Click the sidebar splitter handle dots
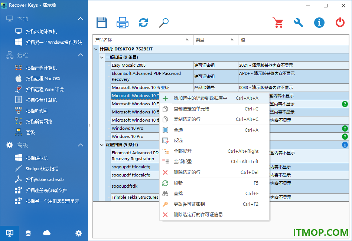352x241 pixels. (x=89, y=126)
